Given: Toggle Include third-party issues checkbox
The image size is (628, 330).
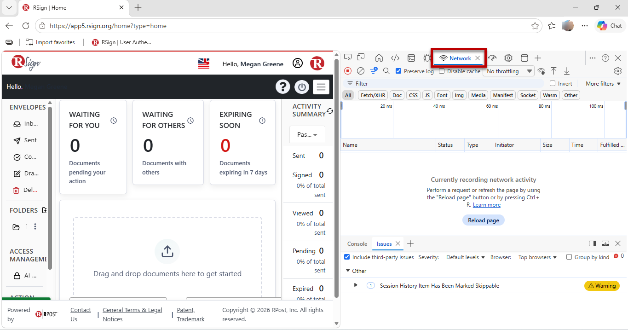Looking at the screenshot, I should click(347, 257).
